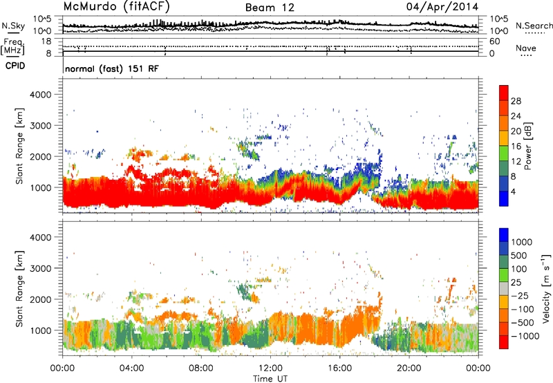553x383 pixels.
Task: Select the "100" Velocity color bar label
Action: [x=519, y=269]
